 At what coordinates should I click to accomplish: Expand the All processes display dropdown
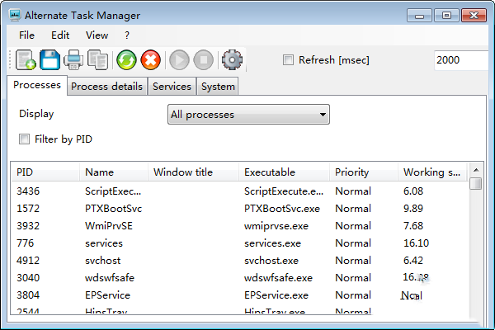pyautogui.click(x=247, y=115)
